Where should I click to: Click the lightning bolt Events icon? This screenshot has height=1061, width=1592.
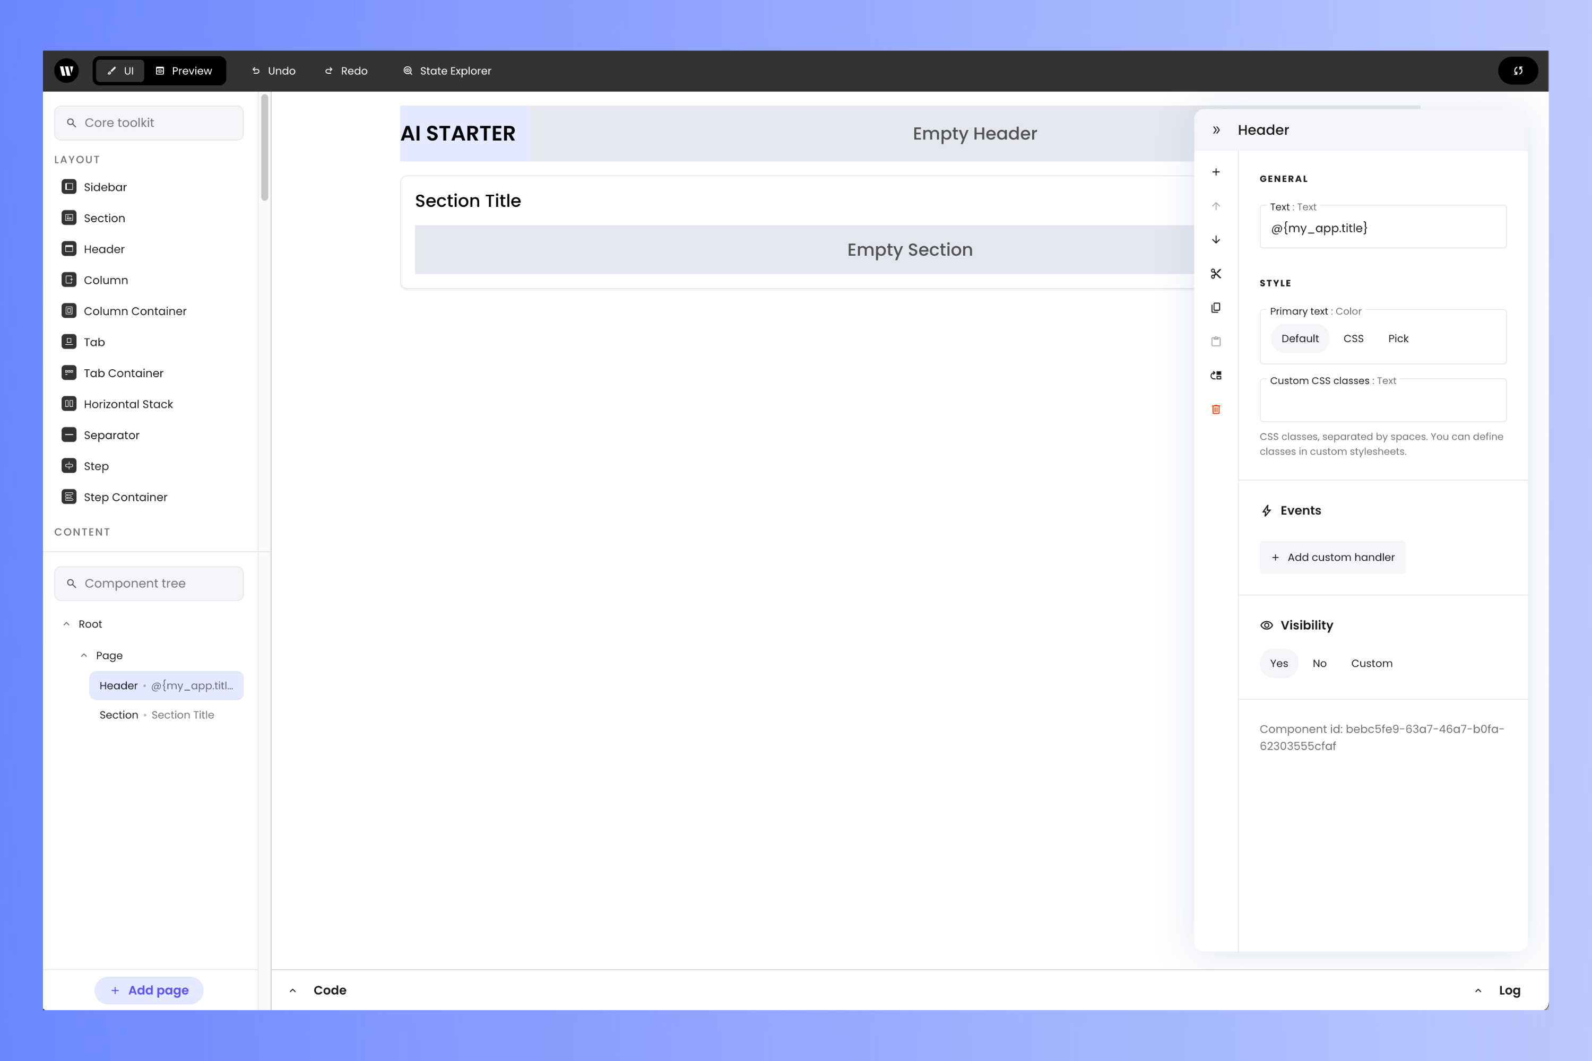click(x=1266, y=511)
